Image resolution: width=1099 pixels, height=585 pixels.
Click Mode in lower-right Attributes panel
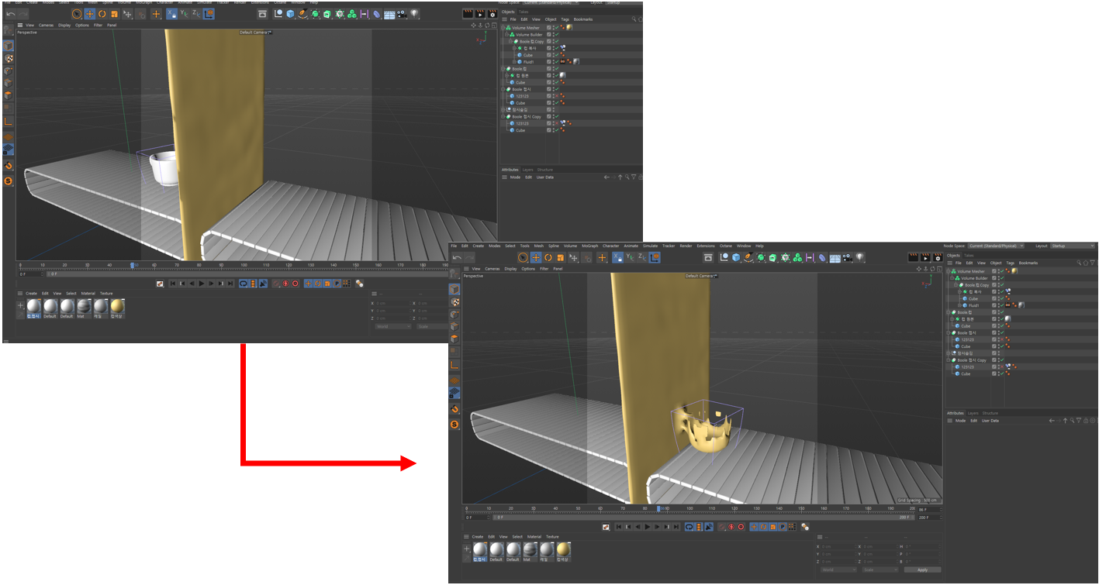pos(960,421)
